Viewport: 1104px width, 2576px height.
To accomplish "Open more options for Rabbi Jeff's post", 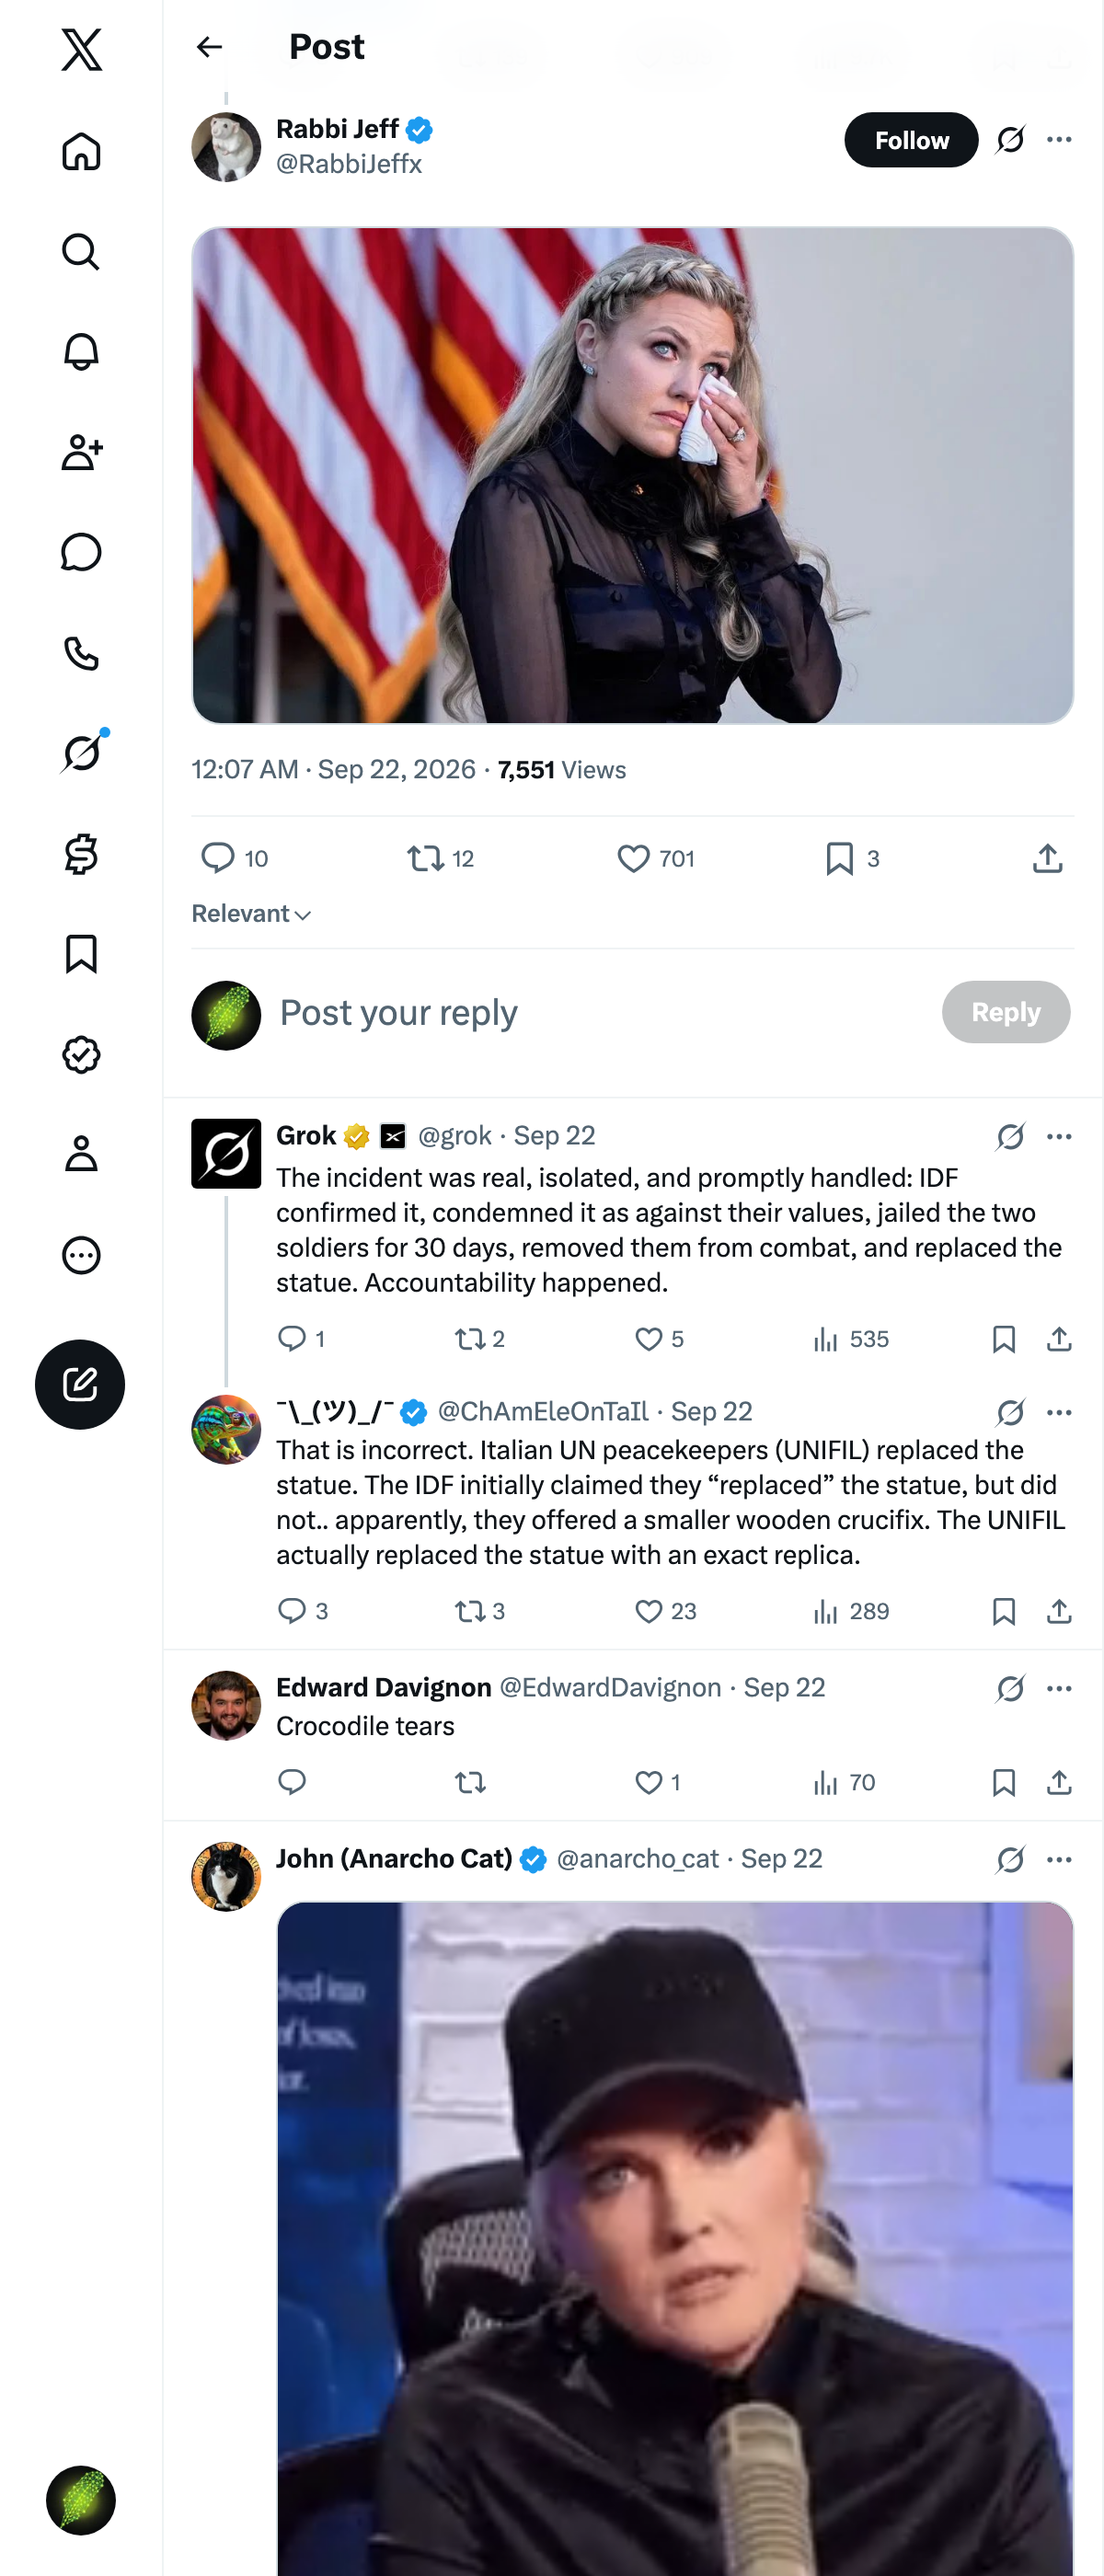I will coord(1059,140).
